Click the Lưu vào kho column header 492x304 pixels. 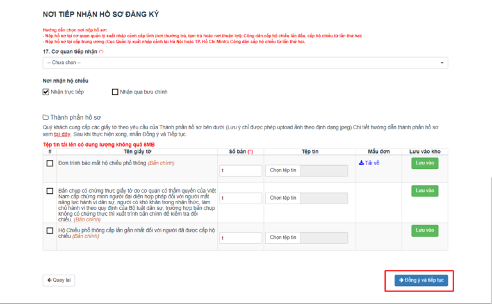click(x=425, y=152)
